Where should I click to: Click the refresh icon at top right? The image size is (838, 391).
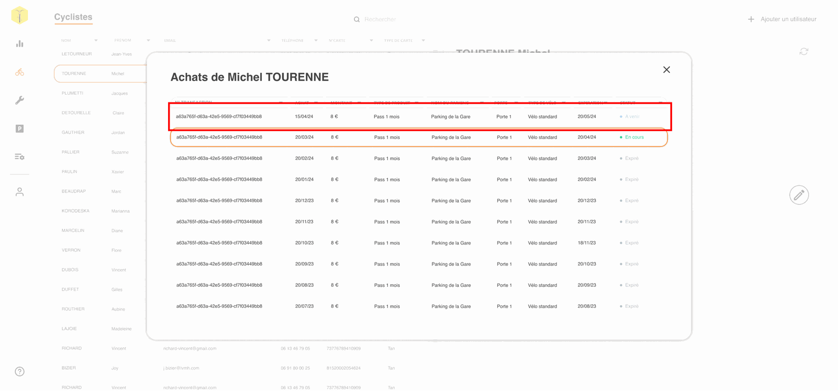click(x=804, y=51)
